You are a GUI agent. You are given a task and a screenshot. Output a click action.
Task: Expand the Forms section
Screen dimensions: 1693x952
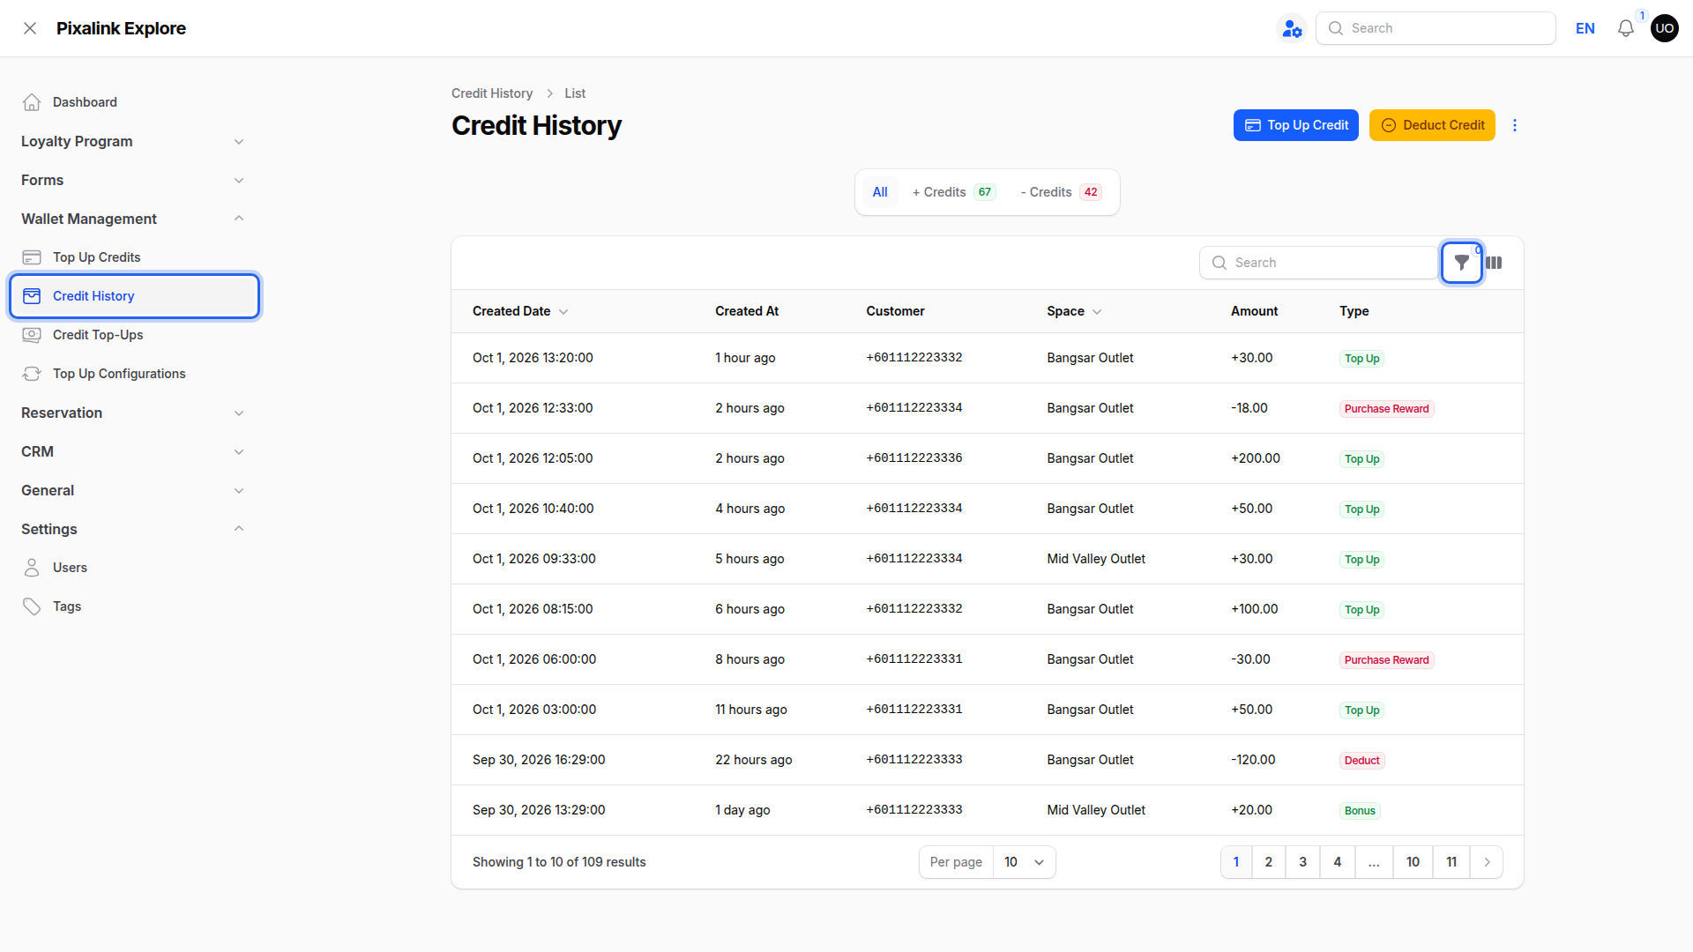132,180
